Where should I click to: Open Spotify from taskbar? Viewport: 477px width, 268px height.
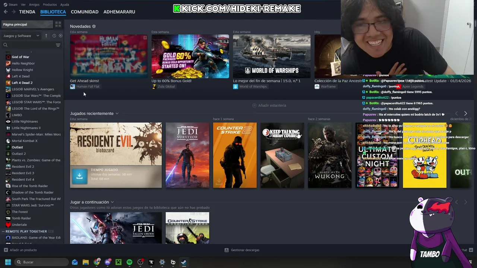point(129,262)
